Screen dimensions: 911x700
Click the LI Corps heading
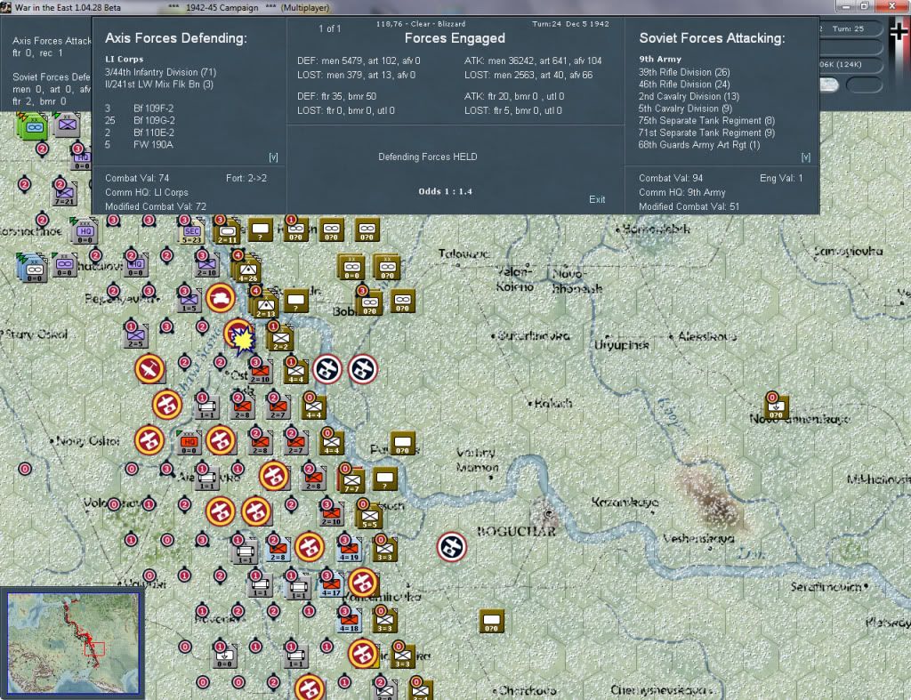pos(125,60)
